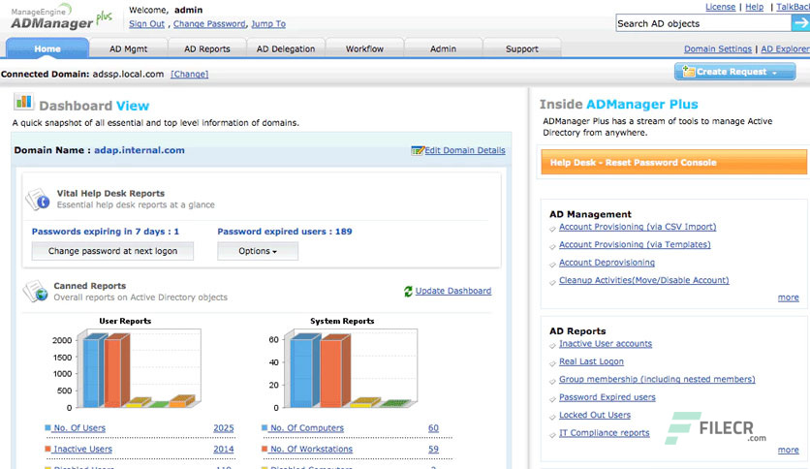Go to the AD Delegation tab
This screenshot has height=469, width=810.
point(286,48)
